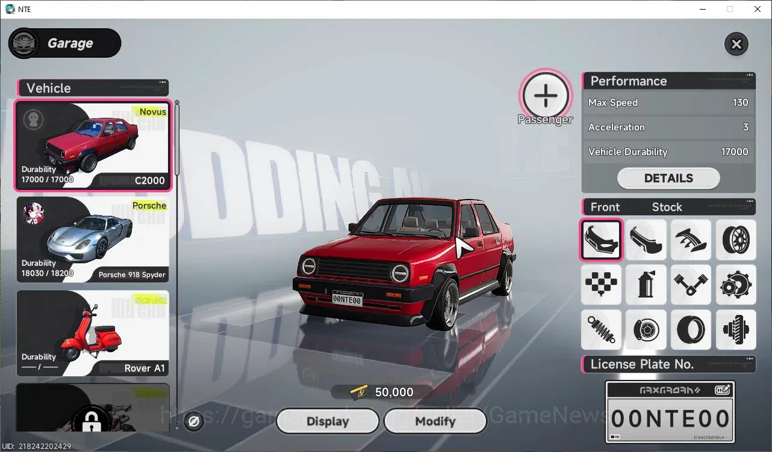This screenshot has height=452, width=772.
Task: Open the engine pistons upgrade slot
Action: click(691, 284)
